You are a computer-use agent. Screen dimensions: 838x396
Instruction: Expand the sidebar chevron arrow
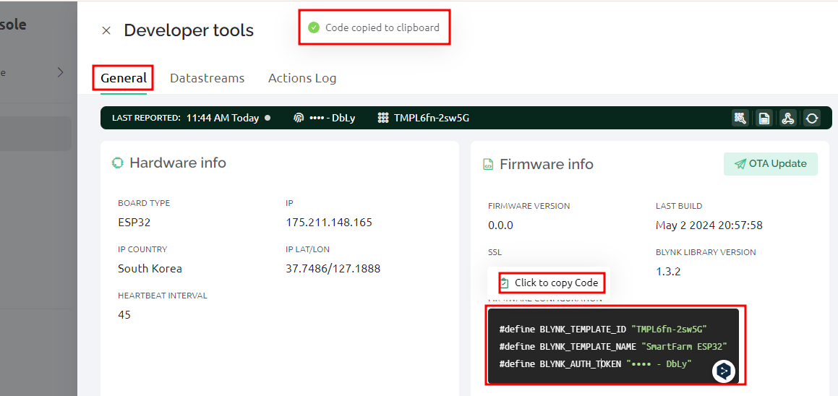(61, 72)
